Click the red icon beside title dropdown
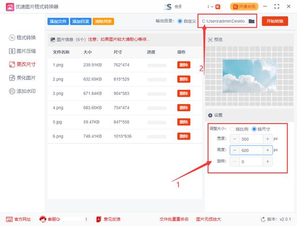Viewport: 297px width, 226px height. [218, 7]
